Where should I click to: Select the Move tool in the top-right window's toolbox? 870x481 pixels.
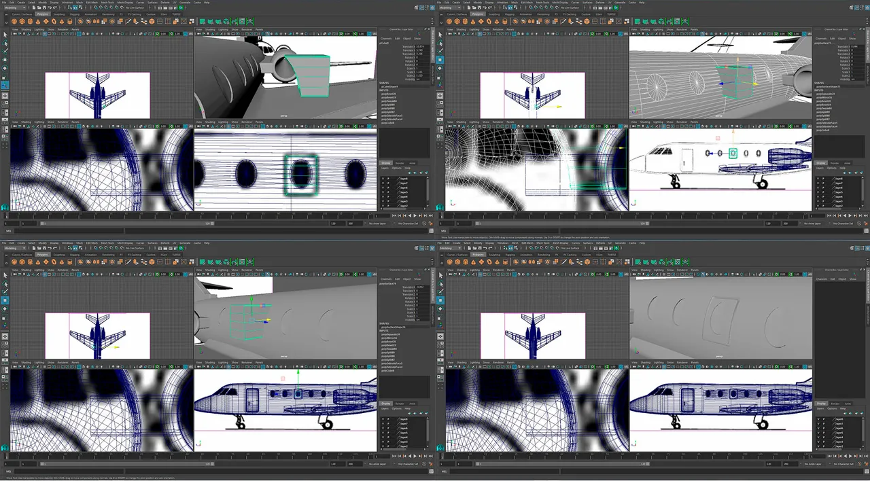tap(442, 60)
